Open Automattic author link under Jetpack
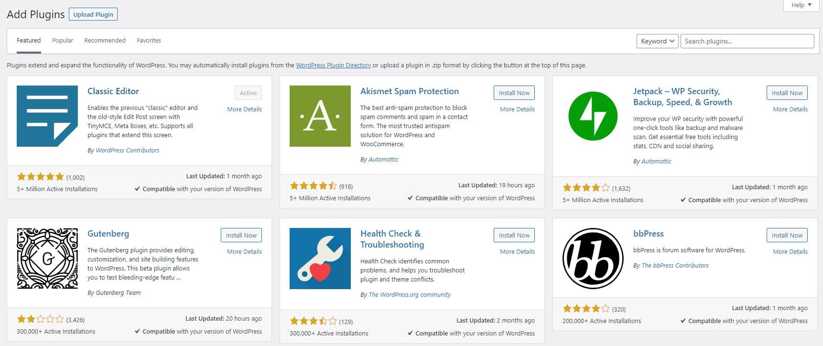 pyautogui.click(x=656, y=161)
